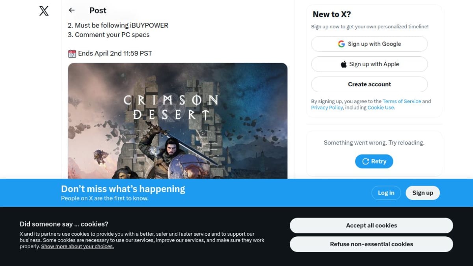Open the Log in button in the blue banner
The height and width of the screenshot is (266, 473).
(386, 193)
